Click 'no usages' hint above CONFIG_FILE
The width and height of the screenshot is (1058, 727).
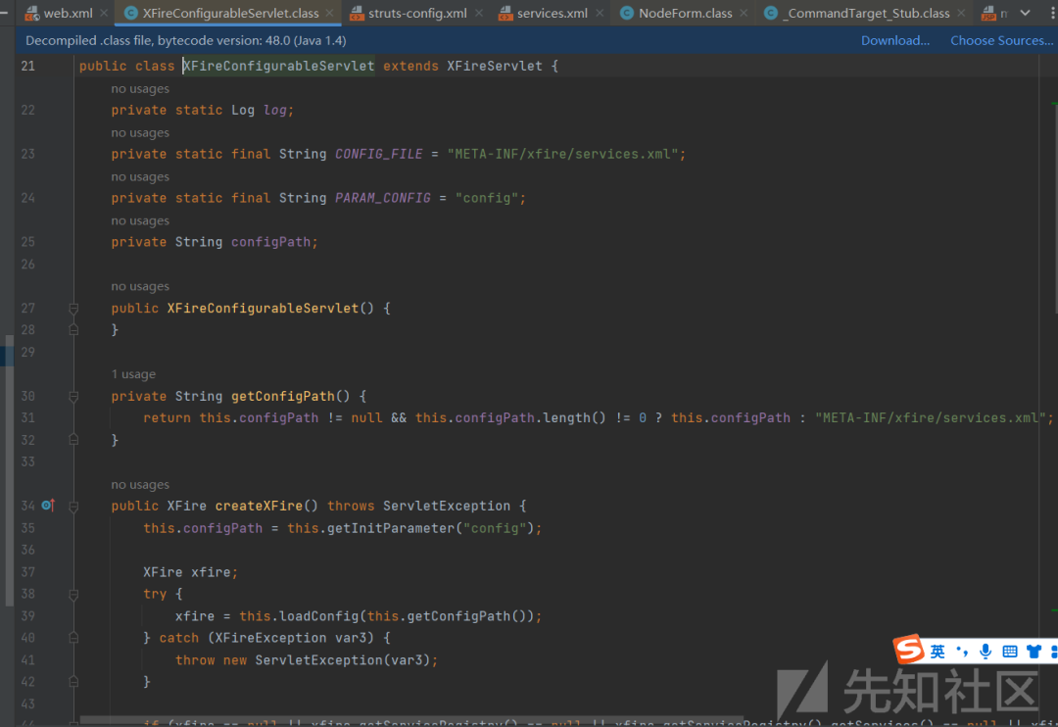(140, 132)
